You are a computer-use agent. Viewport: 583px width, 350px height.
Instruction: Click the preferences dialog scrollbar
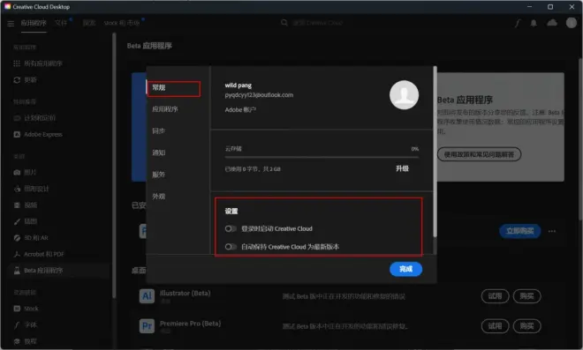[x=435, y=152]
